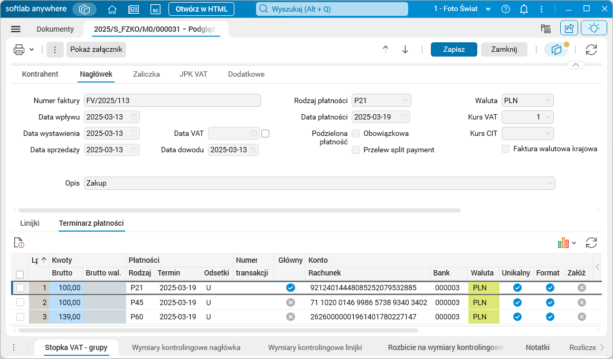Image resolution: width=613 pixels, height=359 pixels.
Task: Toggle select-all checkbox in payment table header
Action: 20,274
